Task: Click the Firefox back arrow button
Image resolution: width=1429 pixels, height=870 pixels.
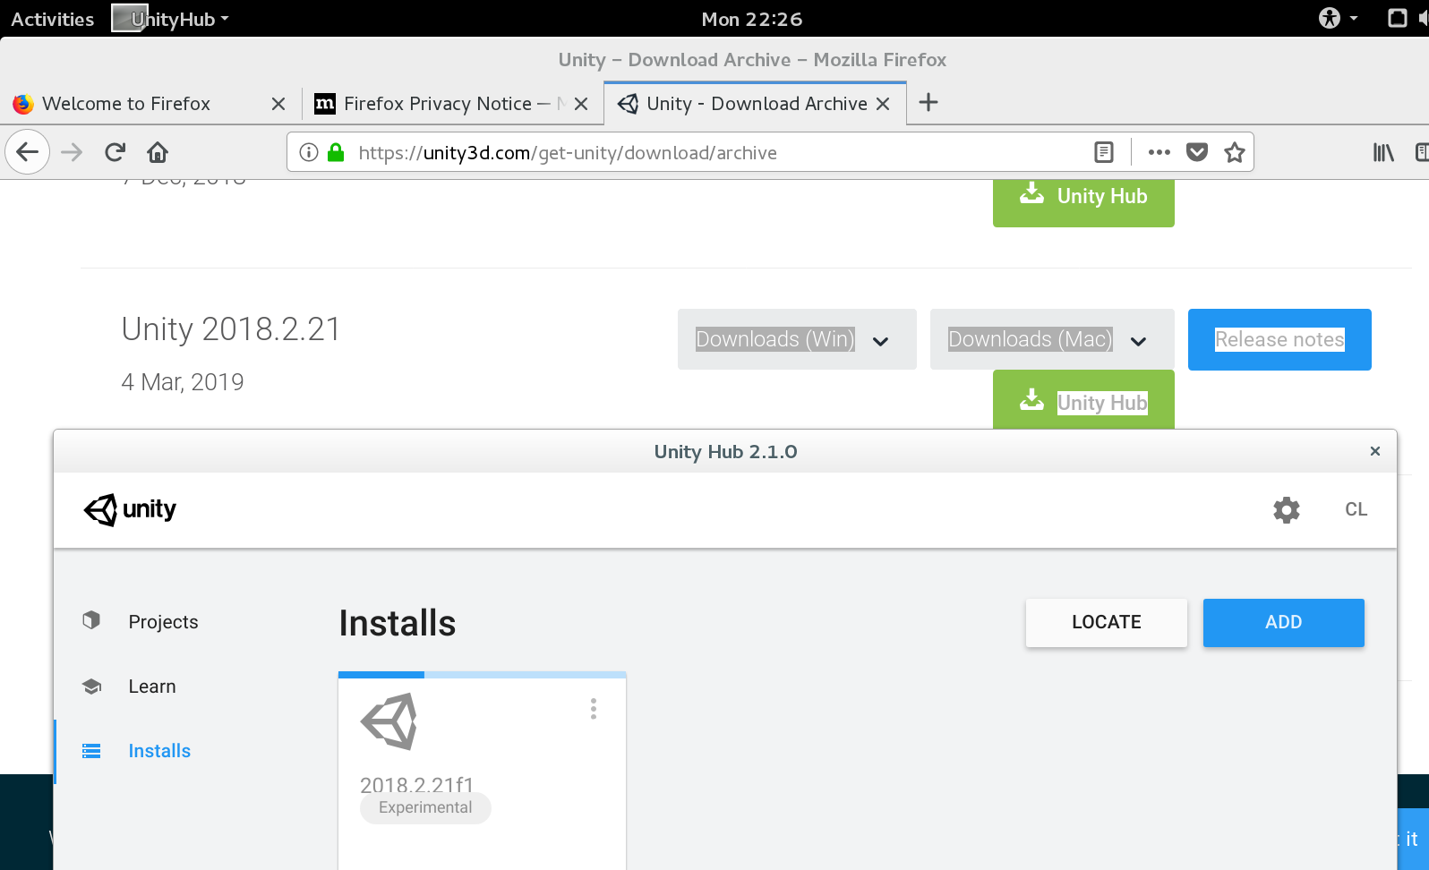Action: (28, 152)
